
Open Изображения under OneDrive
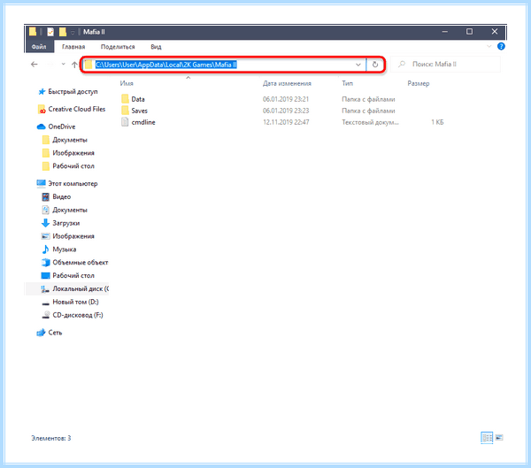[x=73, y=153]
